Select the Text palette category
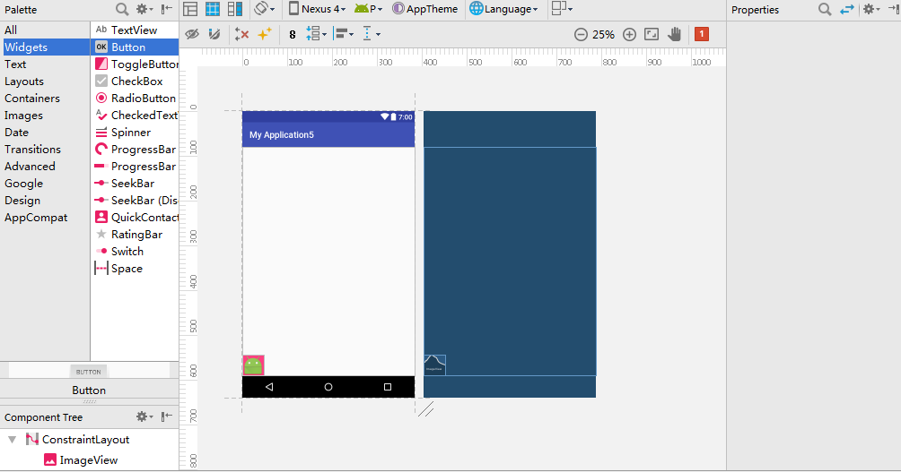Image resolution: width=901 pixels, height=472 pixels. pos(45,64)
